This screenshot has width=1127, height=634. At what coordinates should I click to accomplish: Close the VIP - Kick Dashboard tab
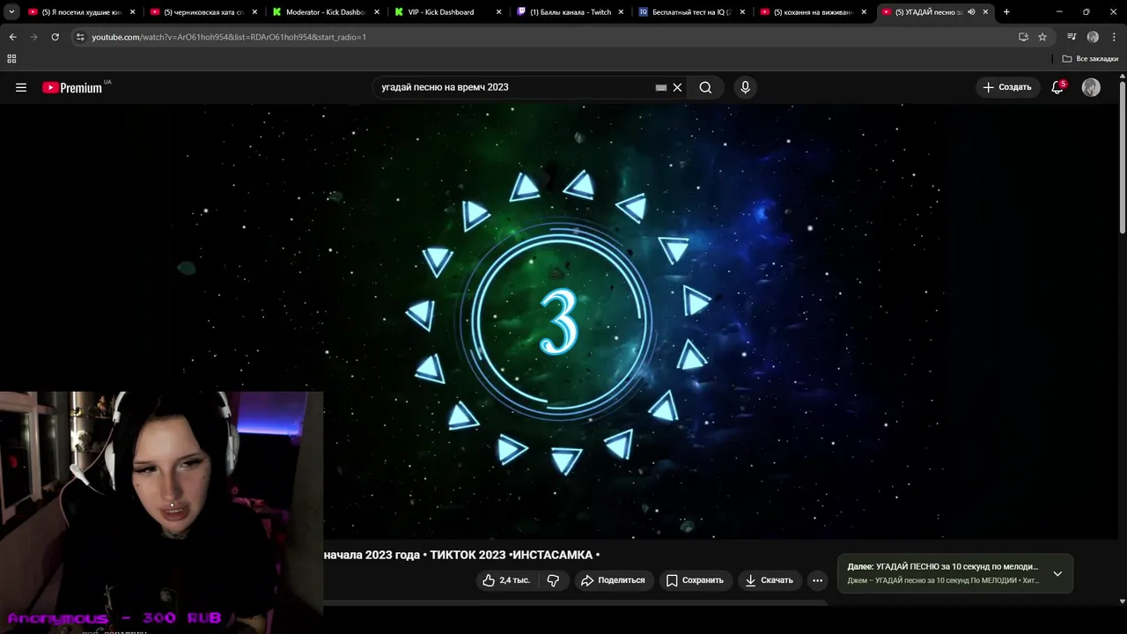(x=498, y=12)
